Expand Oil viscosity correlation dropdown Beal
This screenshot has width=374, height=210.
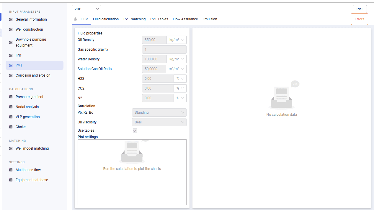pyautogui.click(x=159, y=122)
